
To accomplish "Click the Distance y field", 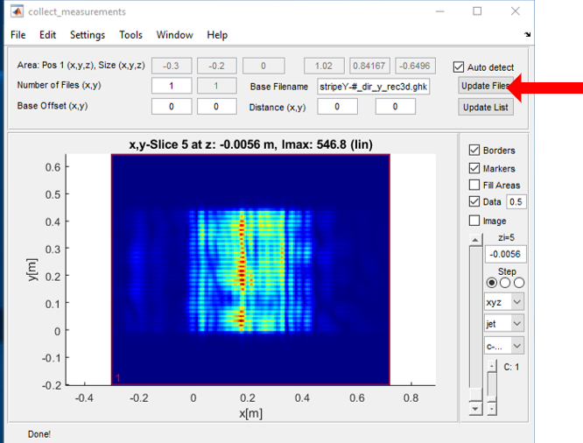I will 396,107.
